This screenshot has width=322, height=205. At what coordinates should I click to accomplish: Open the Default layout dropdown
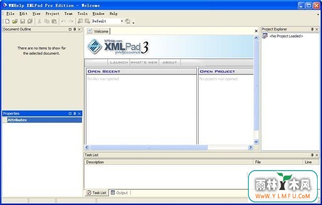(122, 21)
